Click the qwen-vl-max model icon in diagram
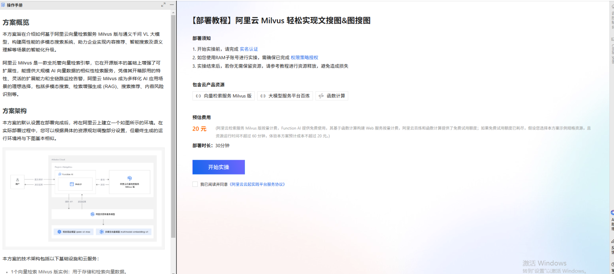Image resolution: width=614 pixels, height=274 pixels. [x=60, y=232]
